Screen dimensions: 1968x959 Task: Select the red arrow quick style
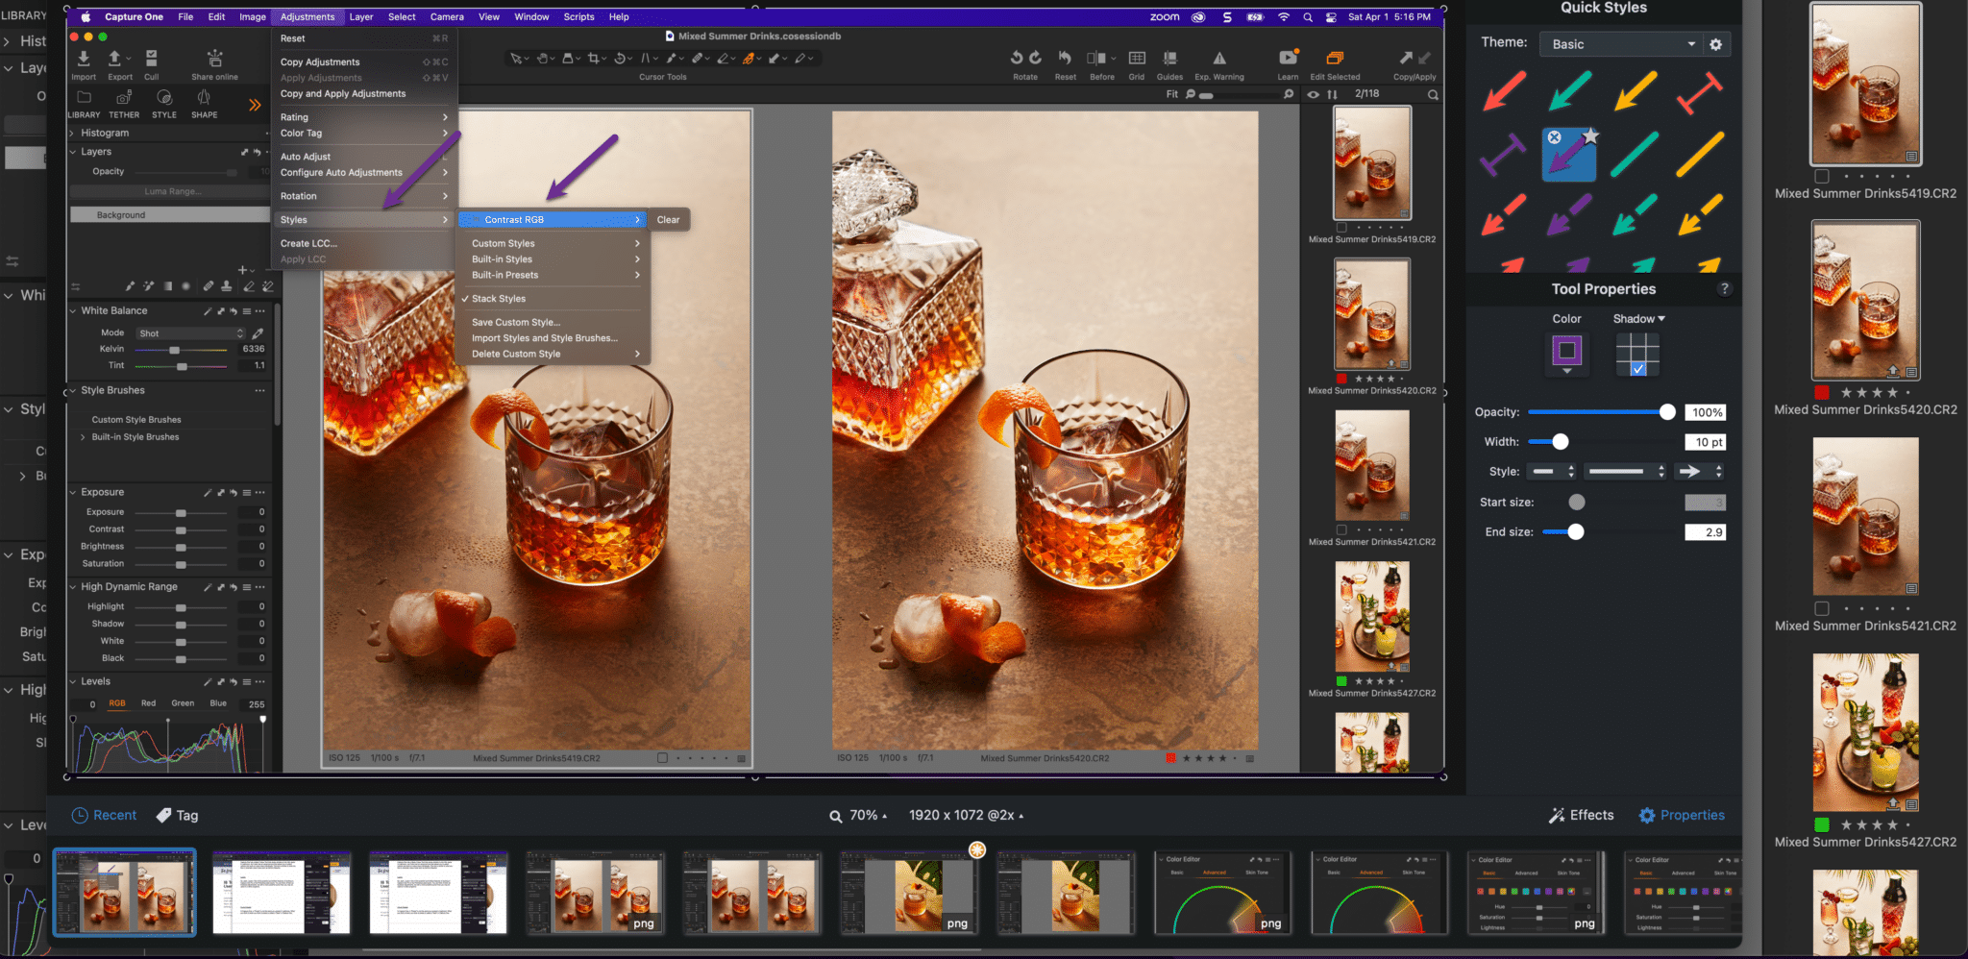point(1504,91)
